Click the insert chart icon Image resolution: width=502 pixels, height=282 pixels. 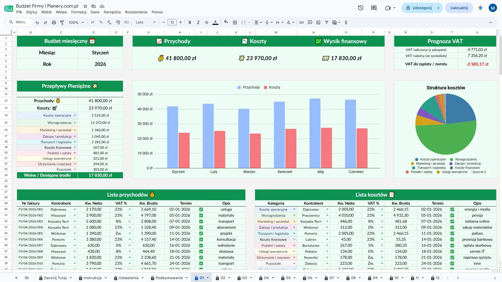click(318, 22)
